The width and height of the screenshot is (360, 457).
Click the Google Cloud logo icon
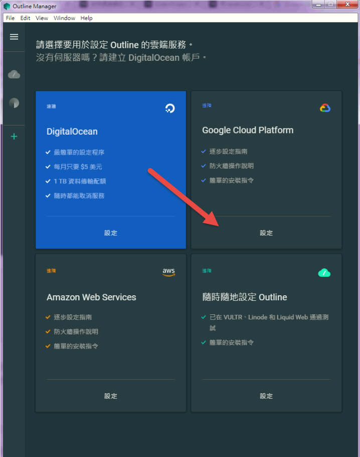coord(325,108)
